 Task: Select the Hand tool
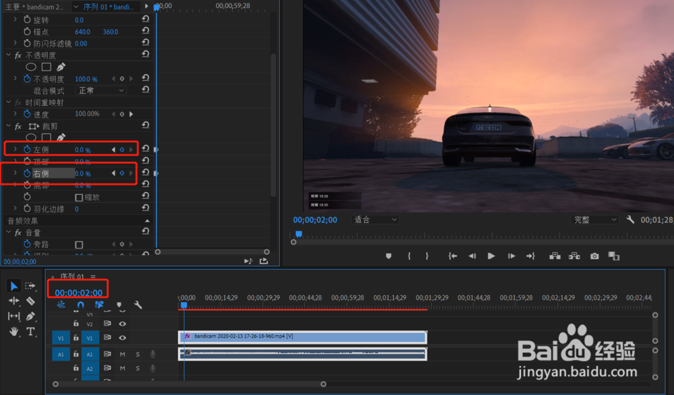pos(13,332)
